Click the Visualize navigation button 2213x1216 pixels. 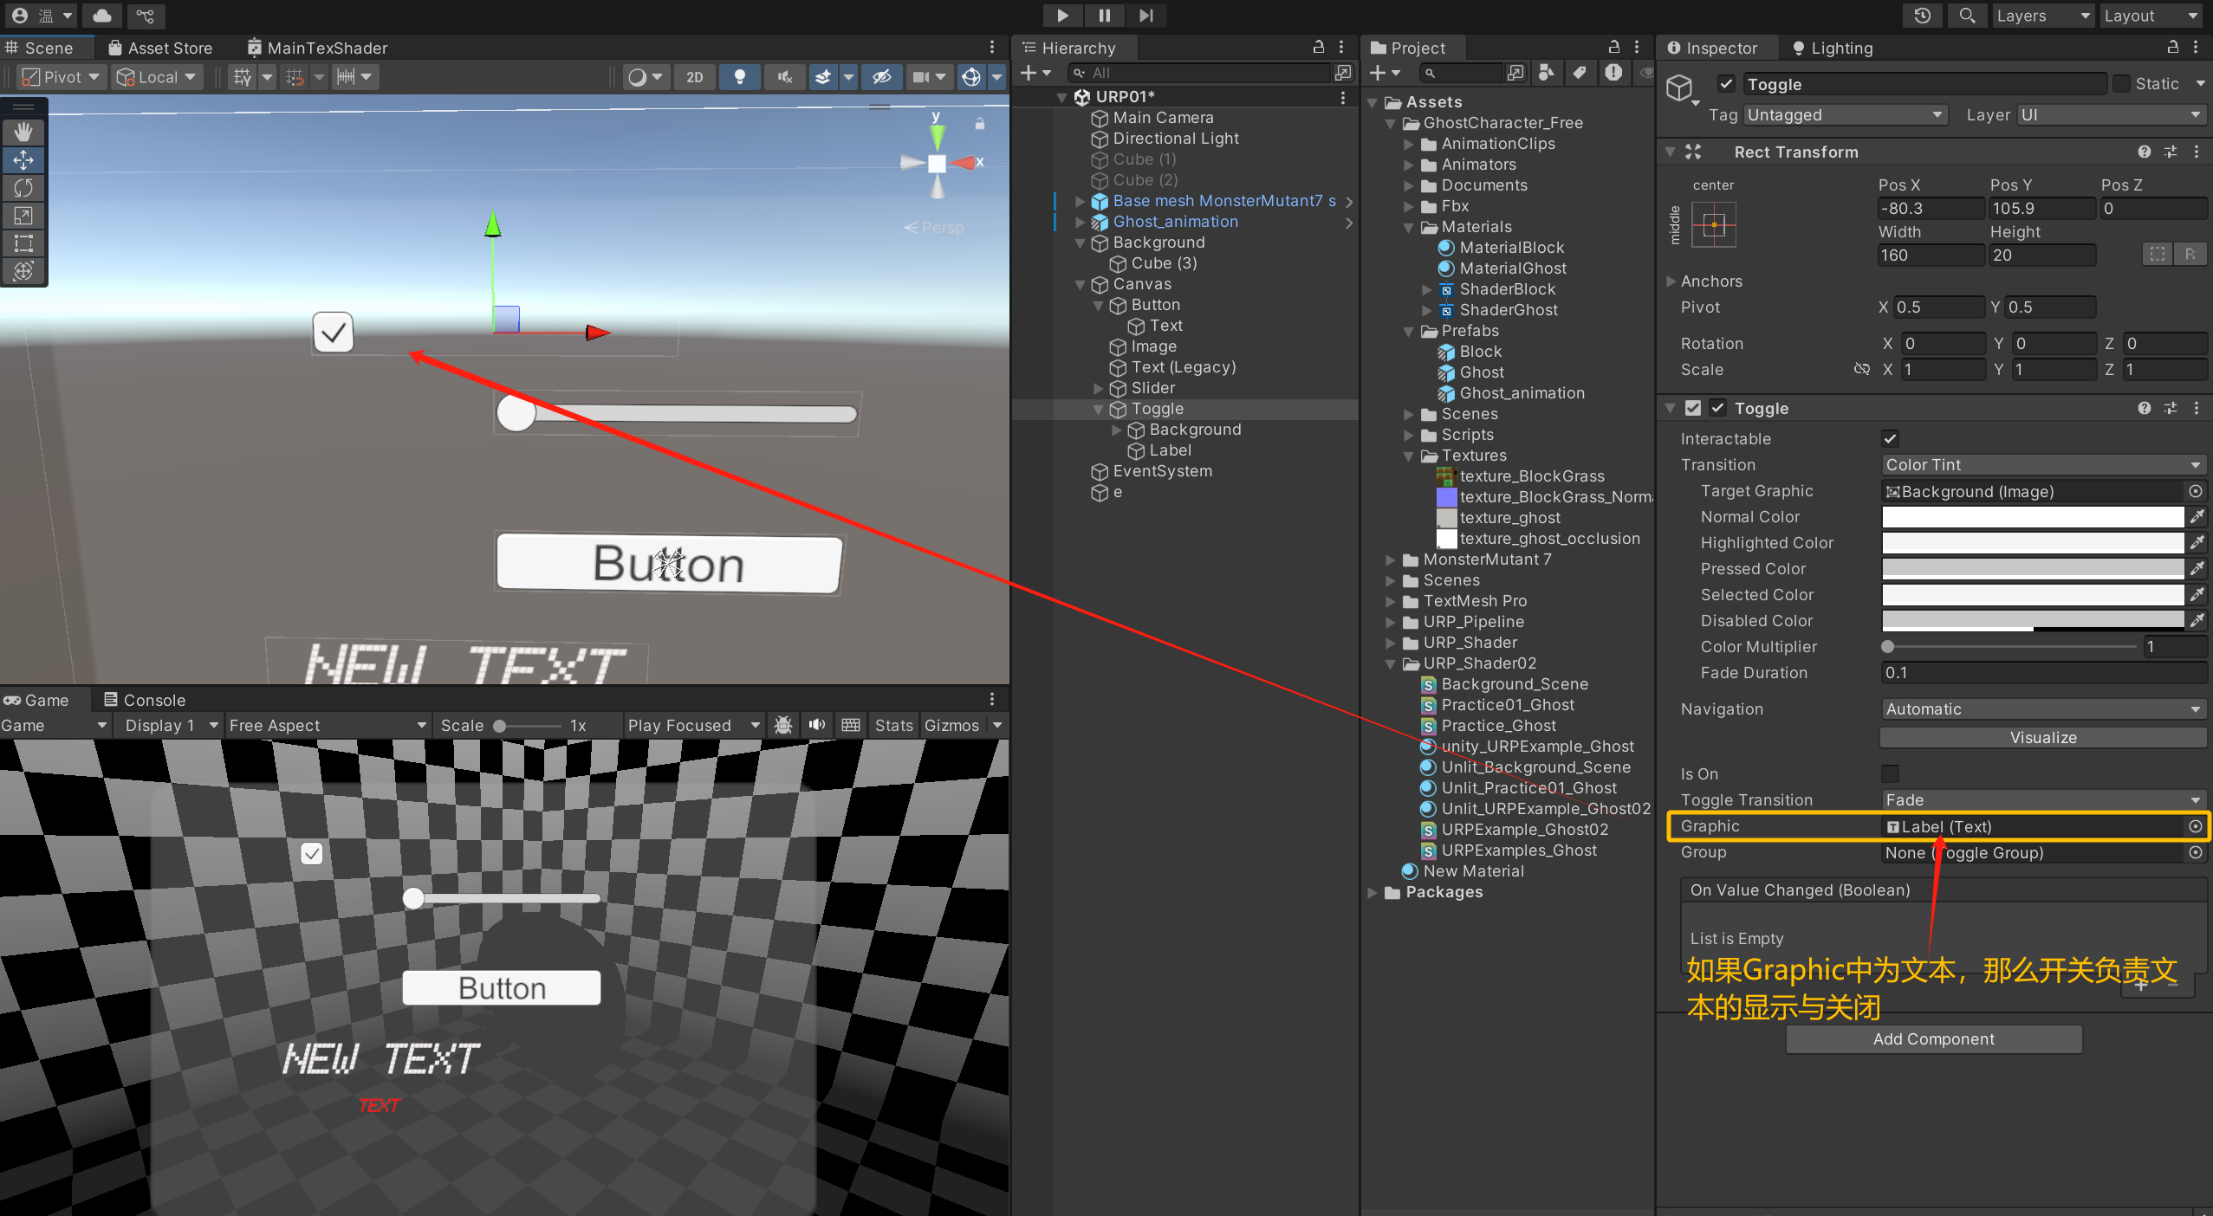(2042, 738)
